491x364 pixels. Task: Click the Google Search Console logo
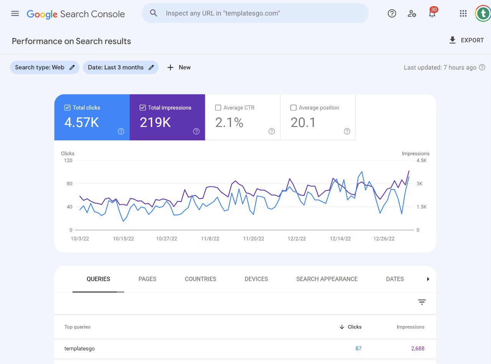(x=76, y=14)
